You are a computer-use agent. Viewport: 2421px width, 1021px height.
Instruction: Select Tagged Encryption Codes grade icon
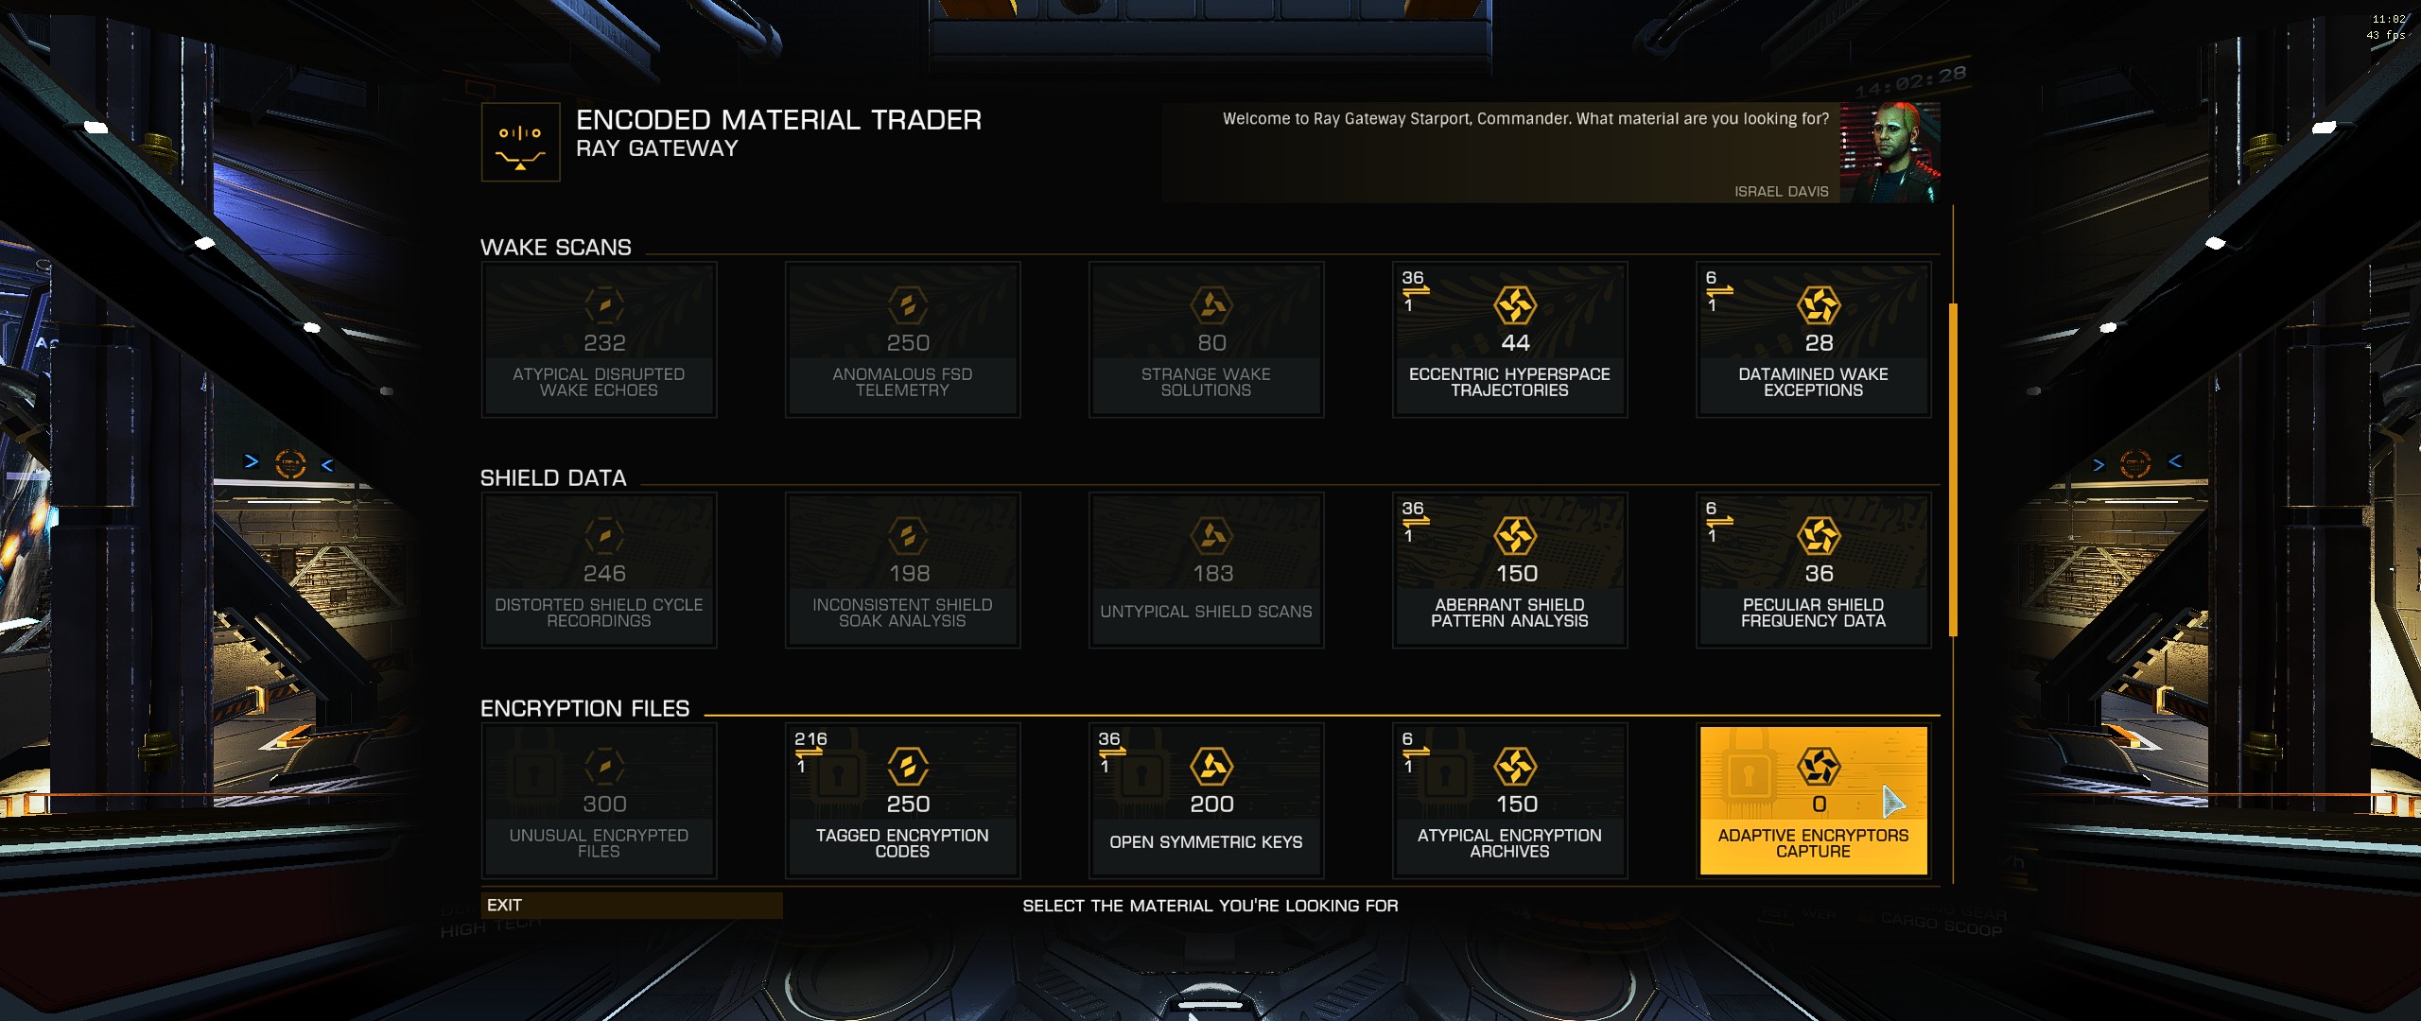(908, 767)
